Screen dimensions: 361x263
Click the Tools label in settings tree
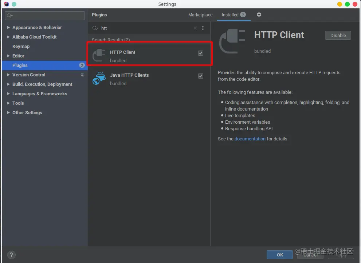[18, 103]
